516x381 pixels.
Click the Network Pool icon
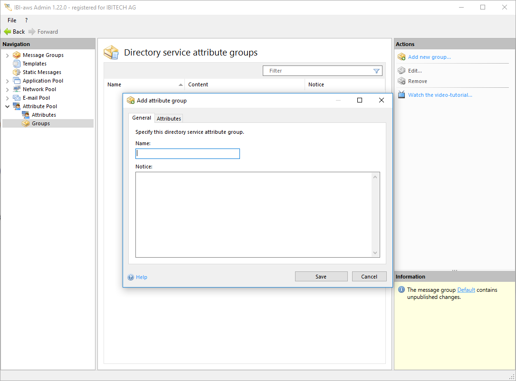click(17, 89)
